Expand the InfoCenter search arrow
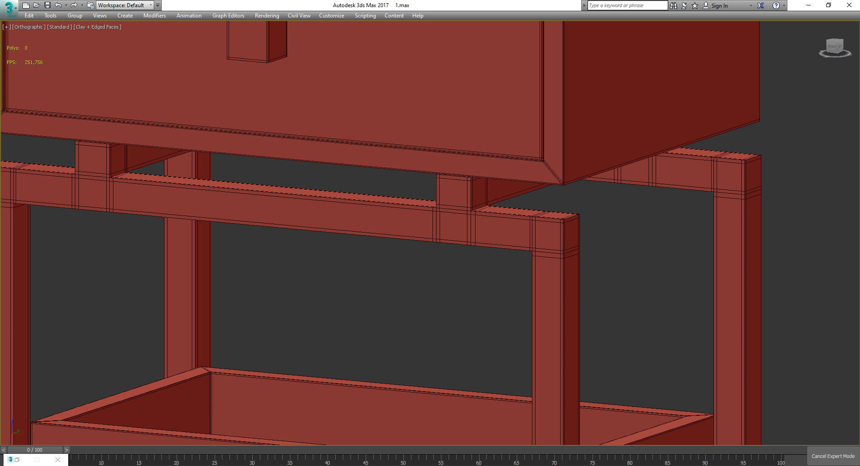Viewport: 860px width, 466px height. pos(584,5)
